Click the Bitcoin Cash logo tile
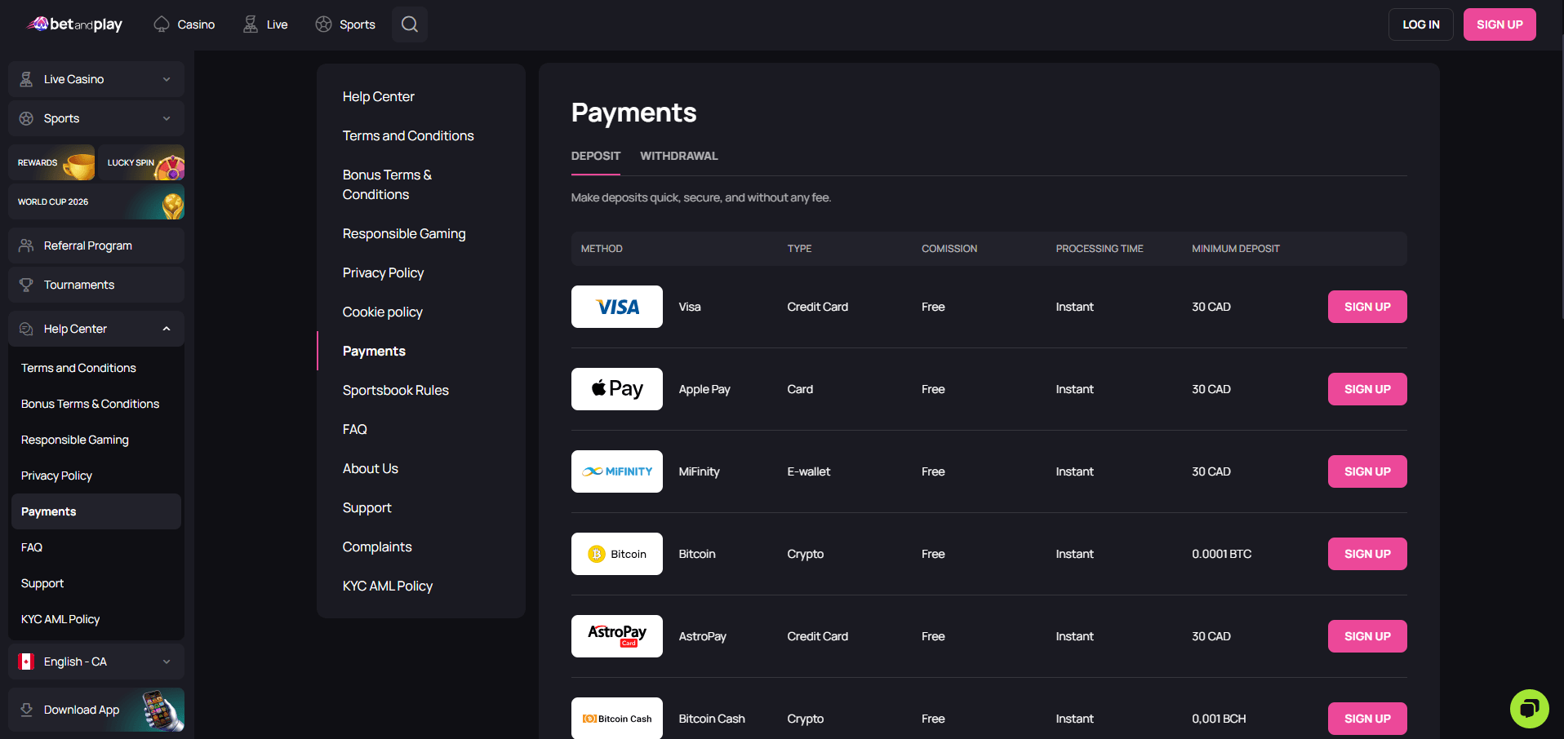Screen dimensions: 1564x739 [x=617, y=718]
